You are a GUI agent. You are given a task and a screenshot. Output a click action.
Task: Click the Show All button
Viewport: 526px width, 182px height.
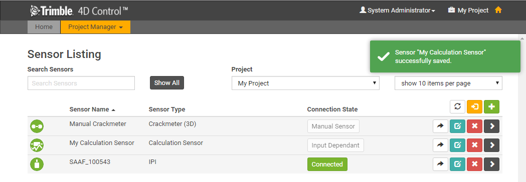pos(166,83)
